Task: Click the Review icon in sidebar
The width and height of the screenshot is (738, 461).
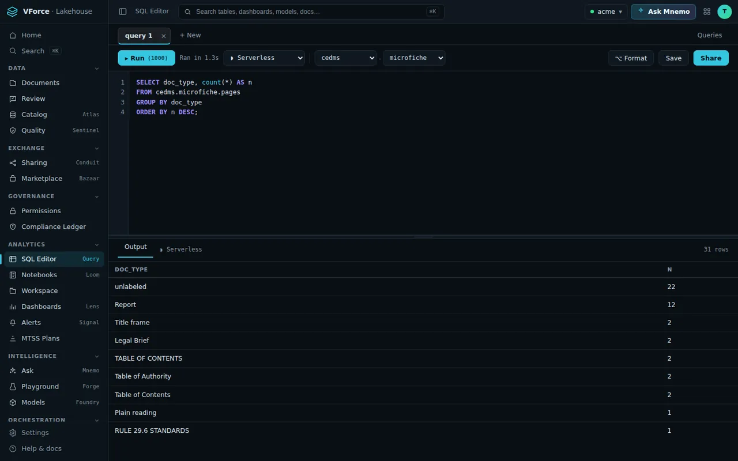Action: 13,99
